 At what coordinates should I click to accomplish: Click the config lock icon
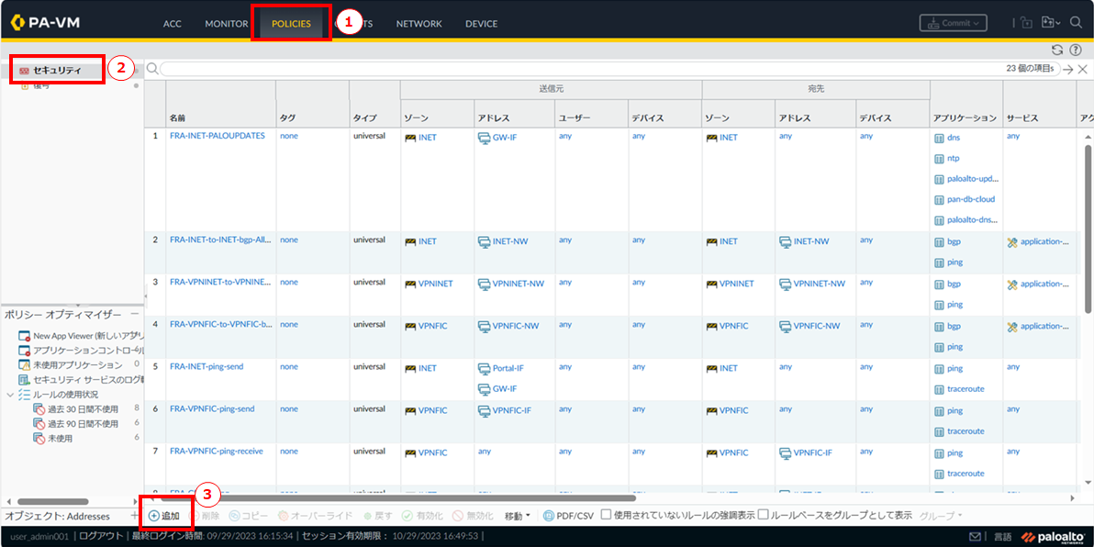[x=1025, y=23]
